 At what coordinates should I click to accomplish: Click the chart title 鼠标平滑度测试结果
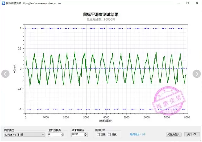(101, 14)
